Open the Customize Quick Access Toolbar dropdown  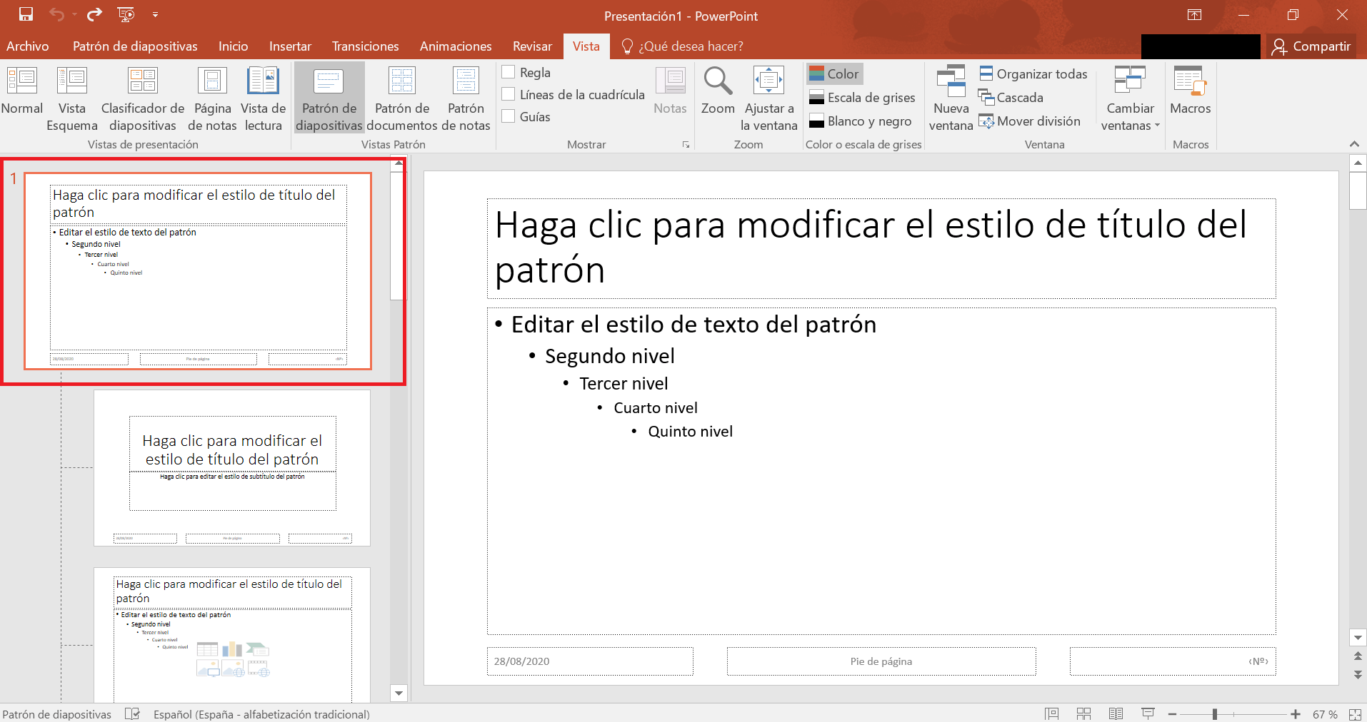pyautogui.click(x=155, y=14)
